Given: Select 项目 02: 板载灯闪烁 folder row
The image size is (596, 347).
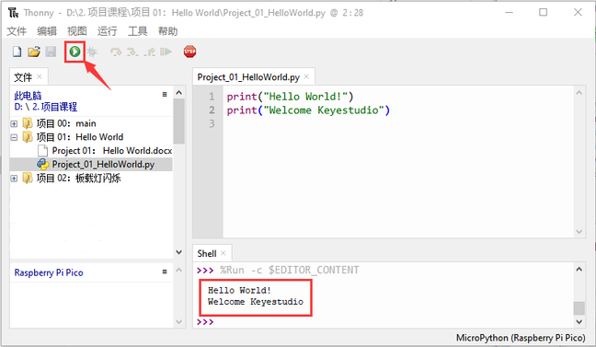Looking at the screenshot, I should tap(91, 178).
